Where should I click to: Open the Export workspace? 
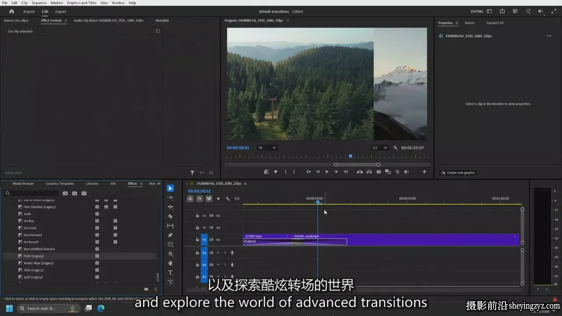tap(61, 11)
